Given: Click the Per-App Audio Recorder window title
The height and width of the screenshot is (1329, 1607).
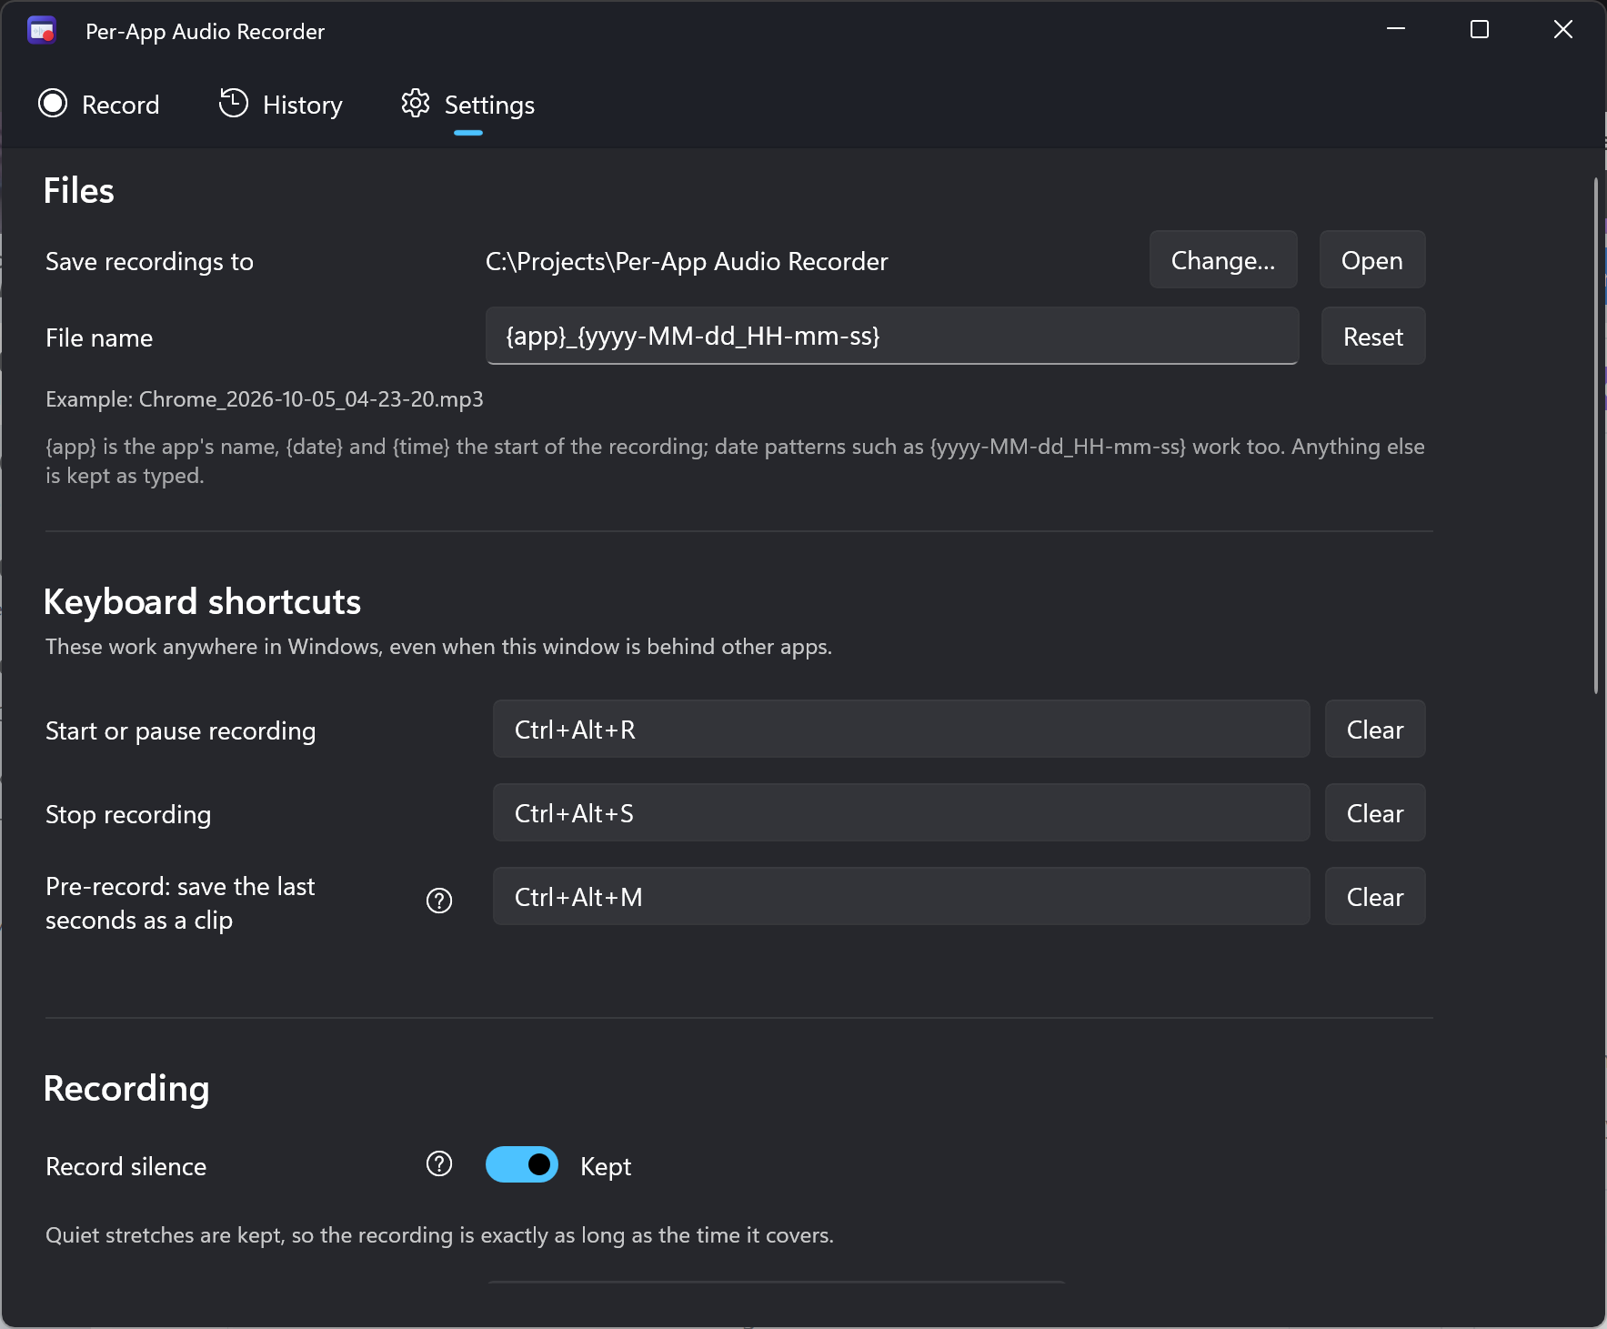Looking at the screenshot, I should coord(206,32).
